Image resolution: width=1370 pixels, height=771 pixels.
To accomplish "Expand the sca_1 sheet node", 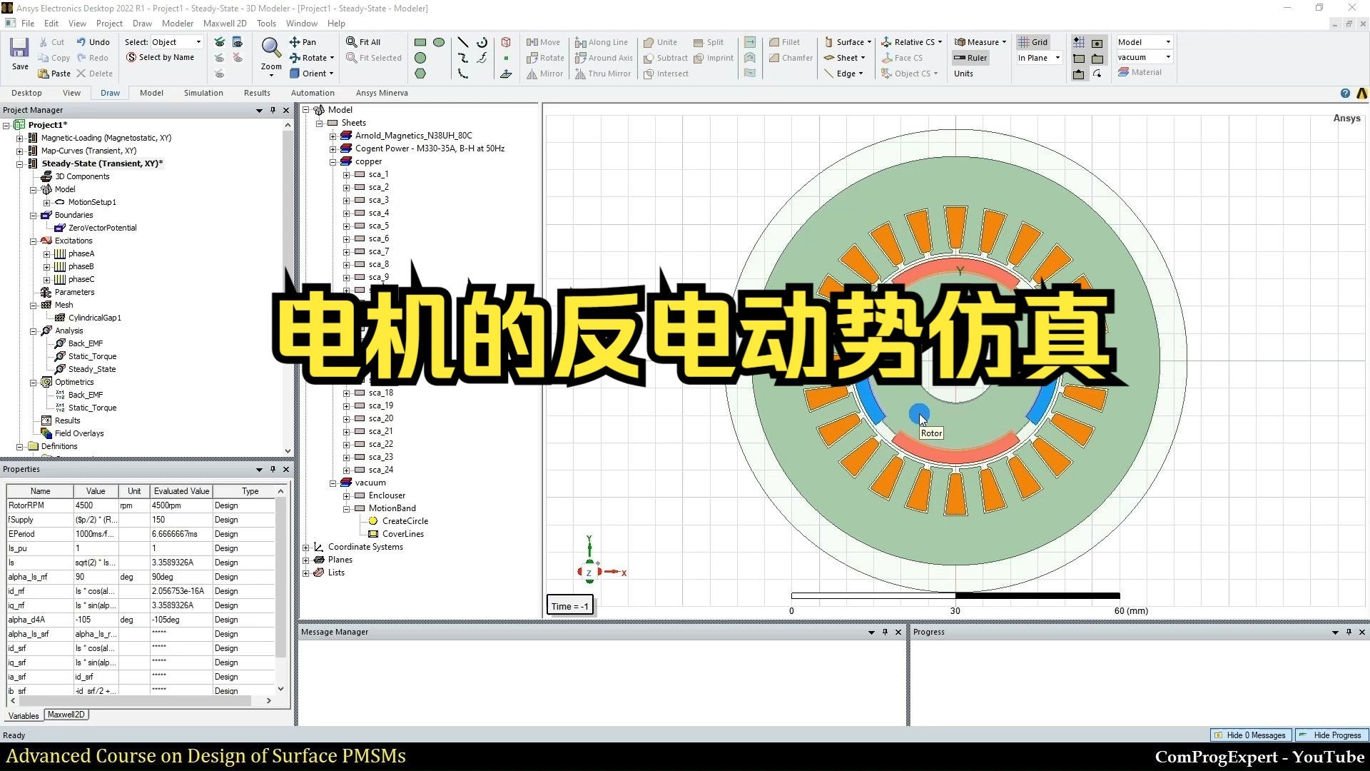I will click(x=346, y=174).
